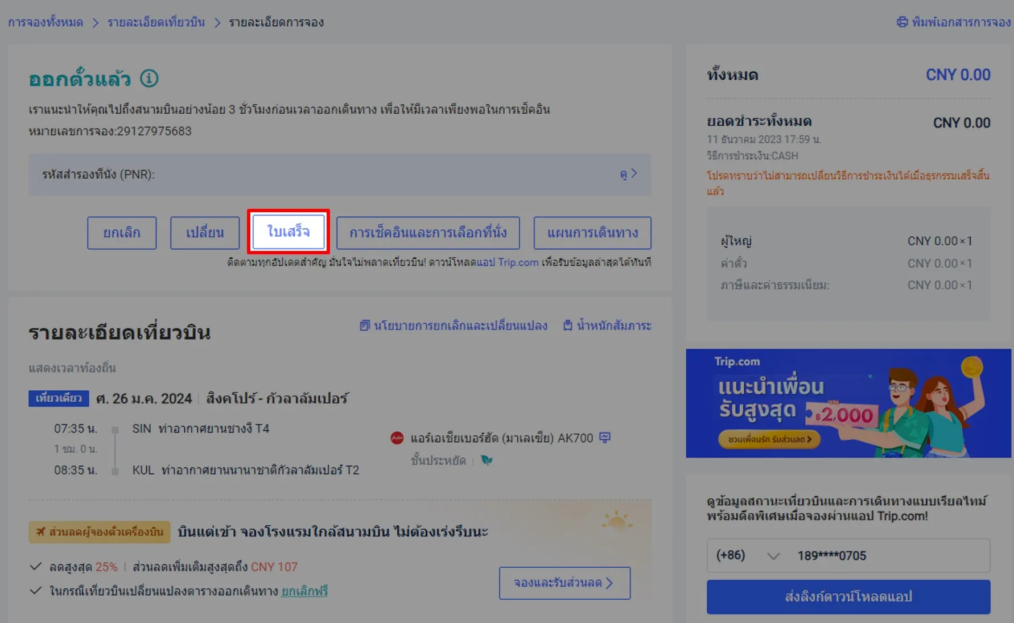
Task: Click the screen icon next to flight AK700
Action: pos(605,437)
